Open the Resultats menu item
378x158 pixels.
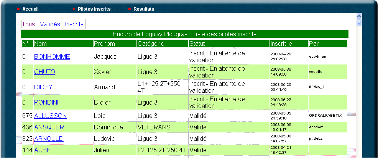click(144, 9)
